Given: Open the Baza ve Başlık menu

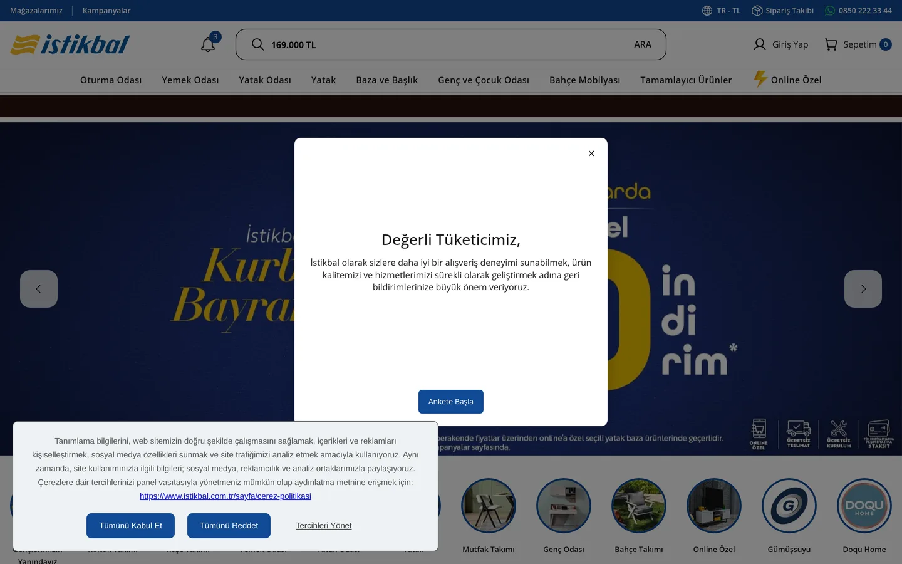Looking at the screenshot, I should click(x=387, y=80).
